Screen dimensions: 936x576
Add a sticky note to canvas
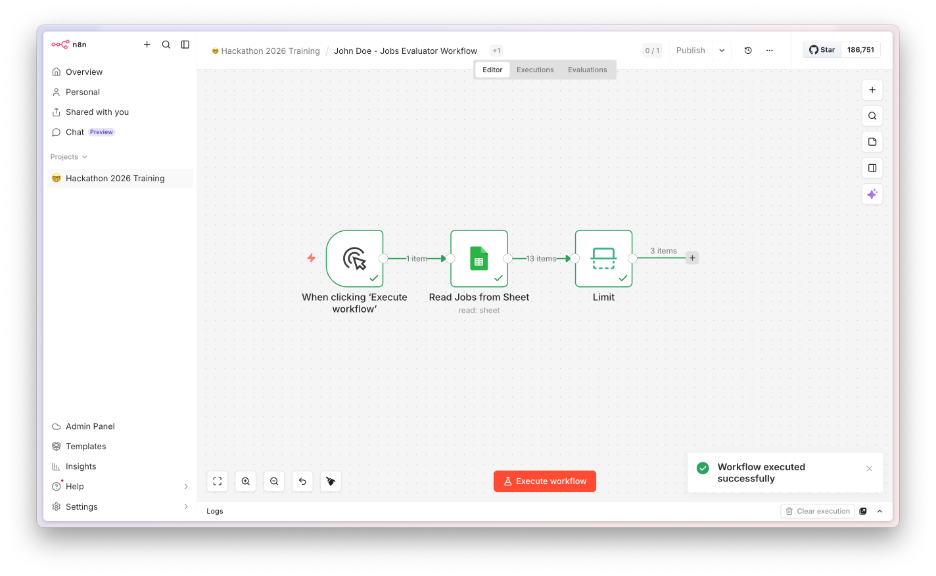872,142
